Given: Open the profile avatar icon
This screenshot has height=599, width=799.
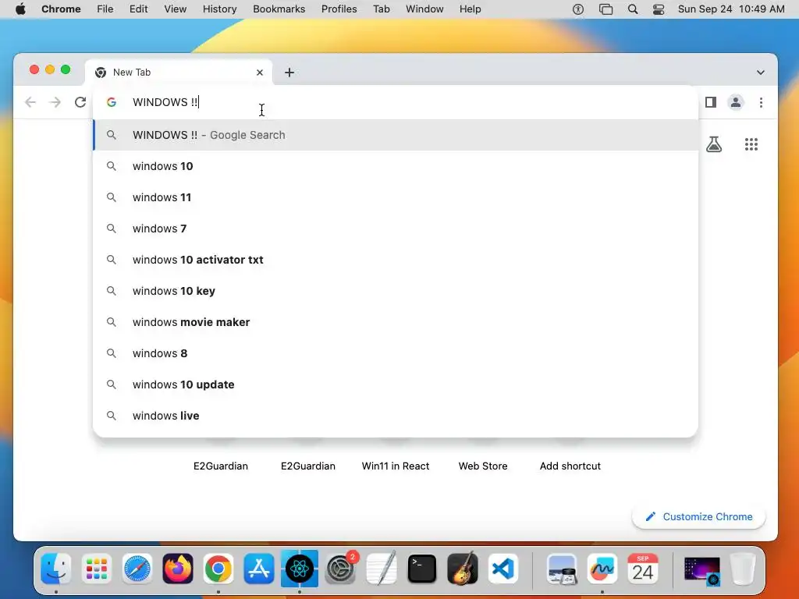Looking at the screenshot, I should tap(735, 102).
